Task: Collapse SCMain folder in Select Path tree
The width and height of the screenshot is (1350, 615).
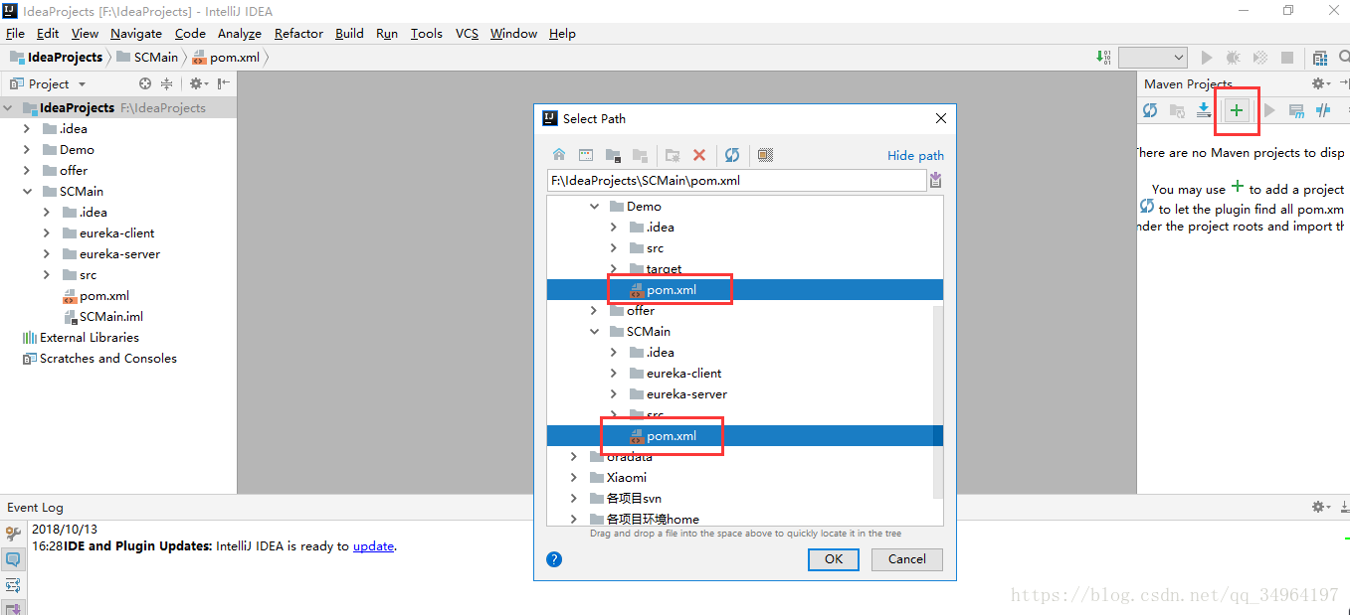Action: point(594,331)
